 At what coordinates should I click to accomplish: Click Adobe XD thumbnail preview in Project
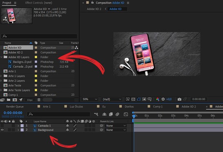tap(16, 16)
